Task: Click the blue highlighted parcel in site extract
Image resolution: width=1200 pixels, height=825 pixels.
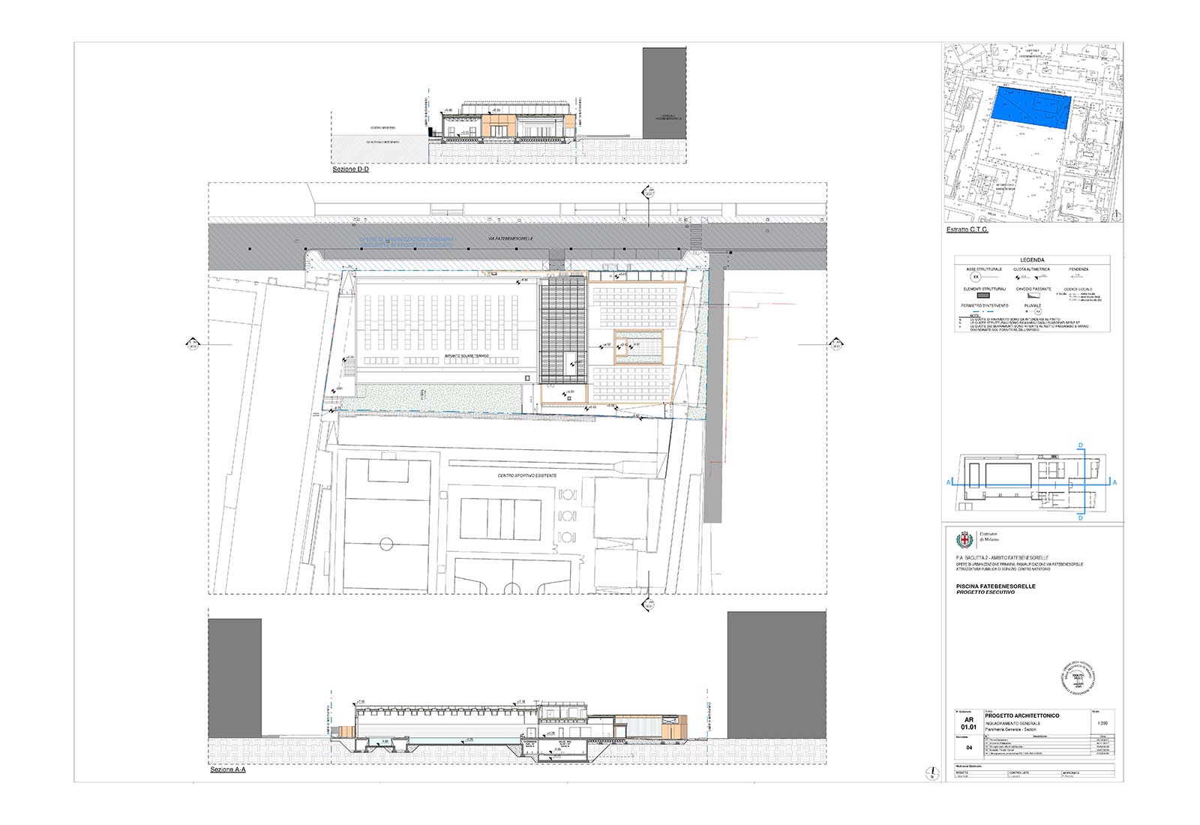Action: [1032, 106]
